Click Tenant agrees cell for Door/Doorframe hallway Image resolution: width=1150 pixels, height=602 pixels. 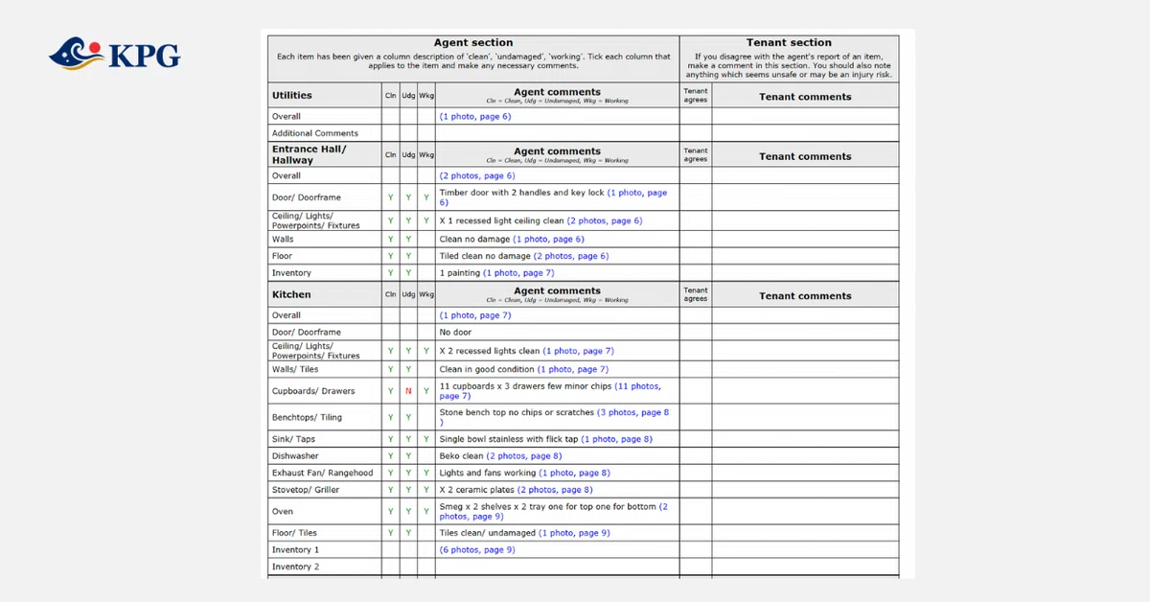[696, 197]
